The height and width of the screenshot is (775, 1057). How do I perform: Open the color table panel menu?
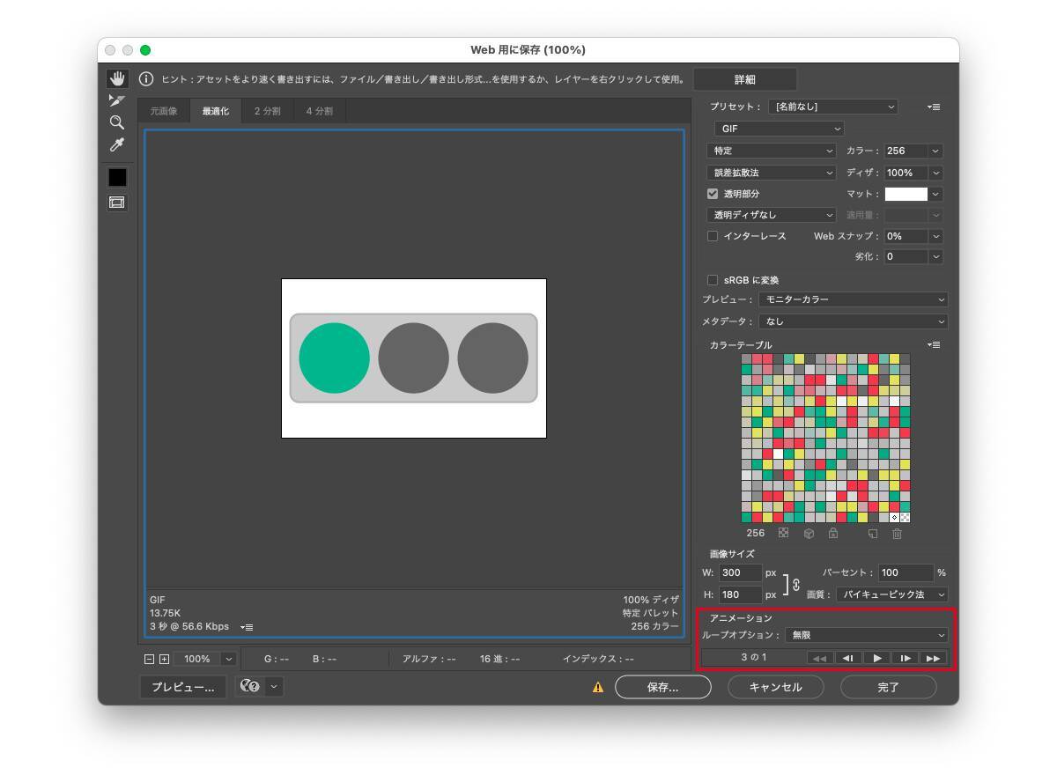[934, 345]
